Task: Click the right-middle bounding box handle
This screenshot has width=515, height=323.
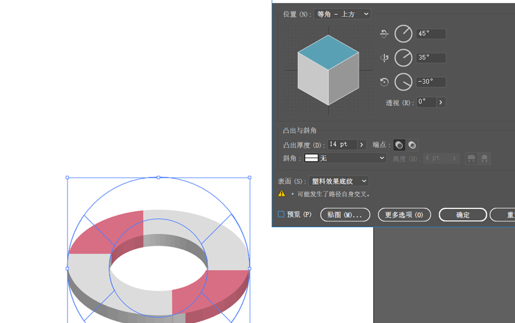Action: 250,268
